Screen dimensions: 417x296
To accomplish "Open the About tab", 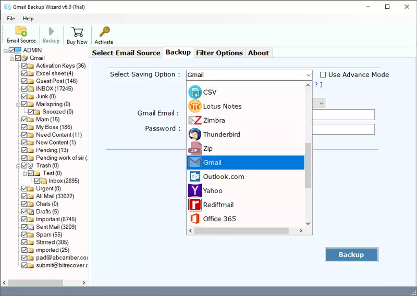I will click(x=259, y=53).
